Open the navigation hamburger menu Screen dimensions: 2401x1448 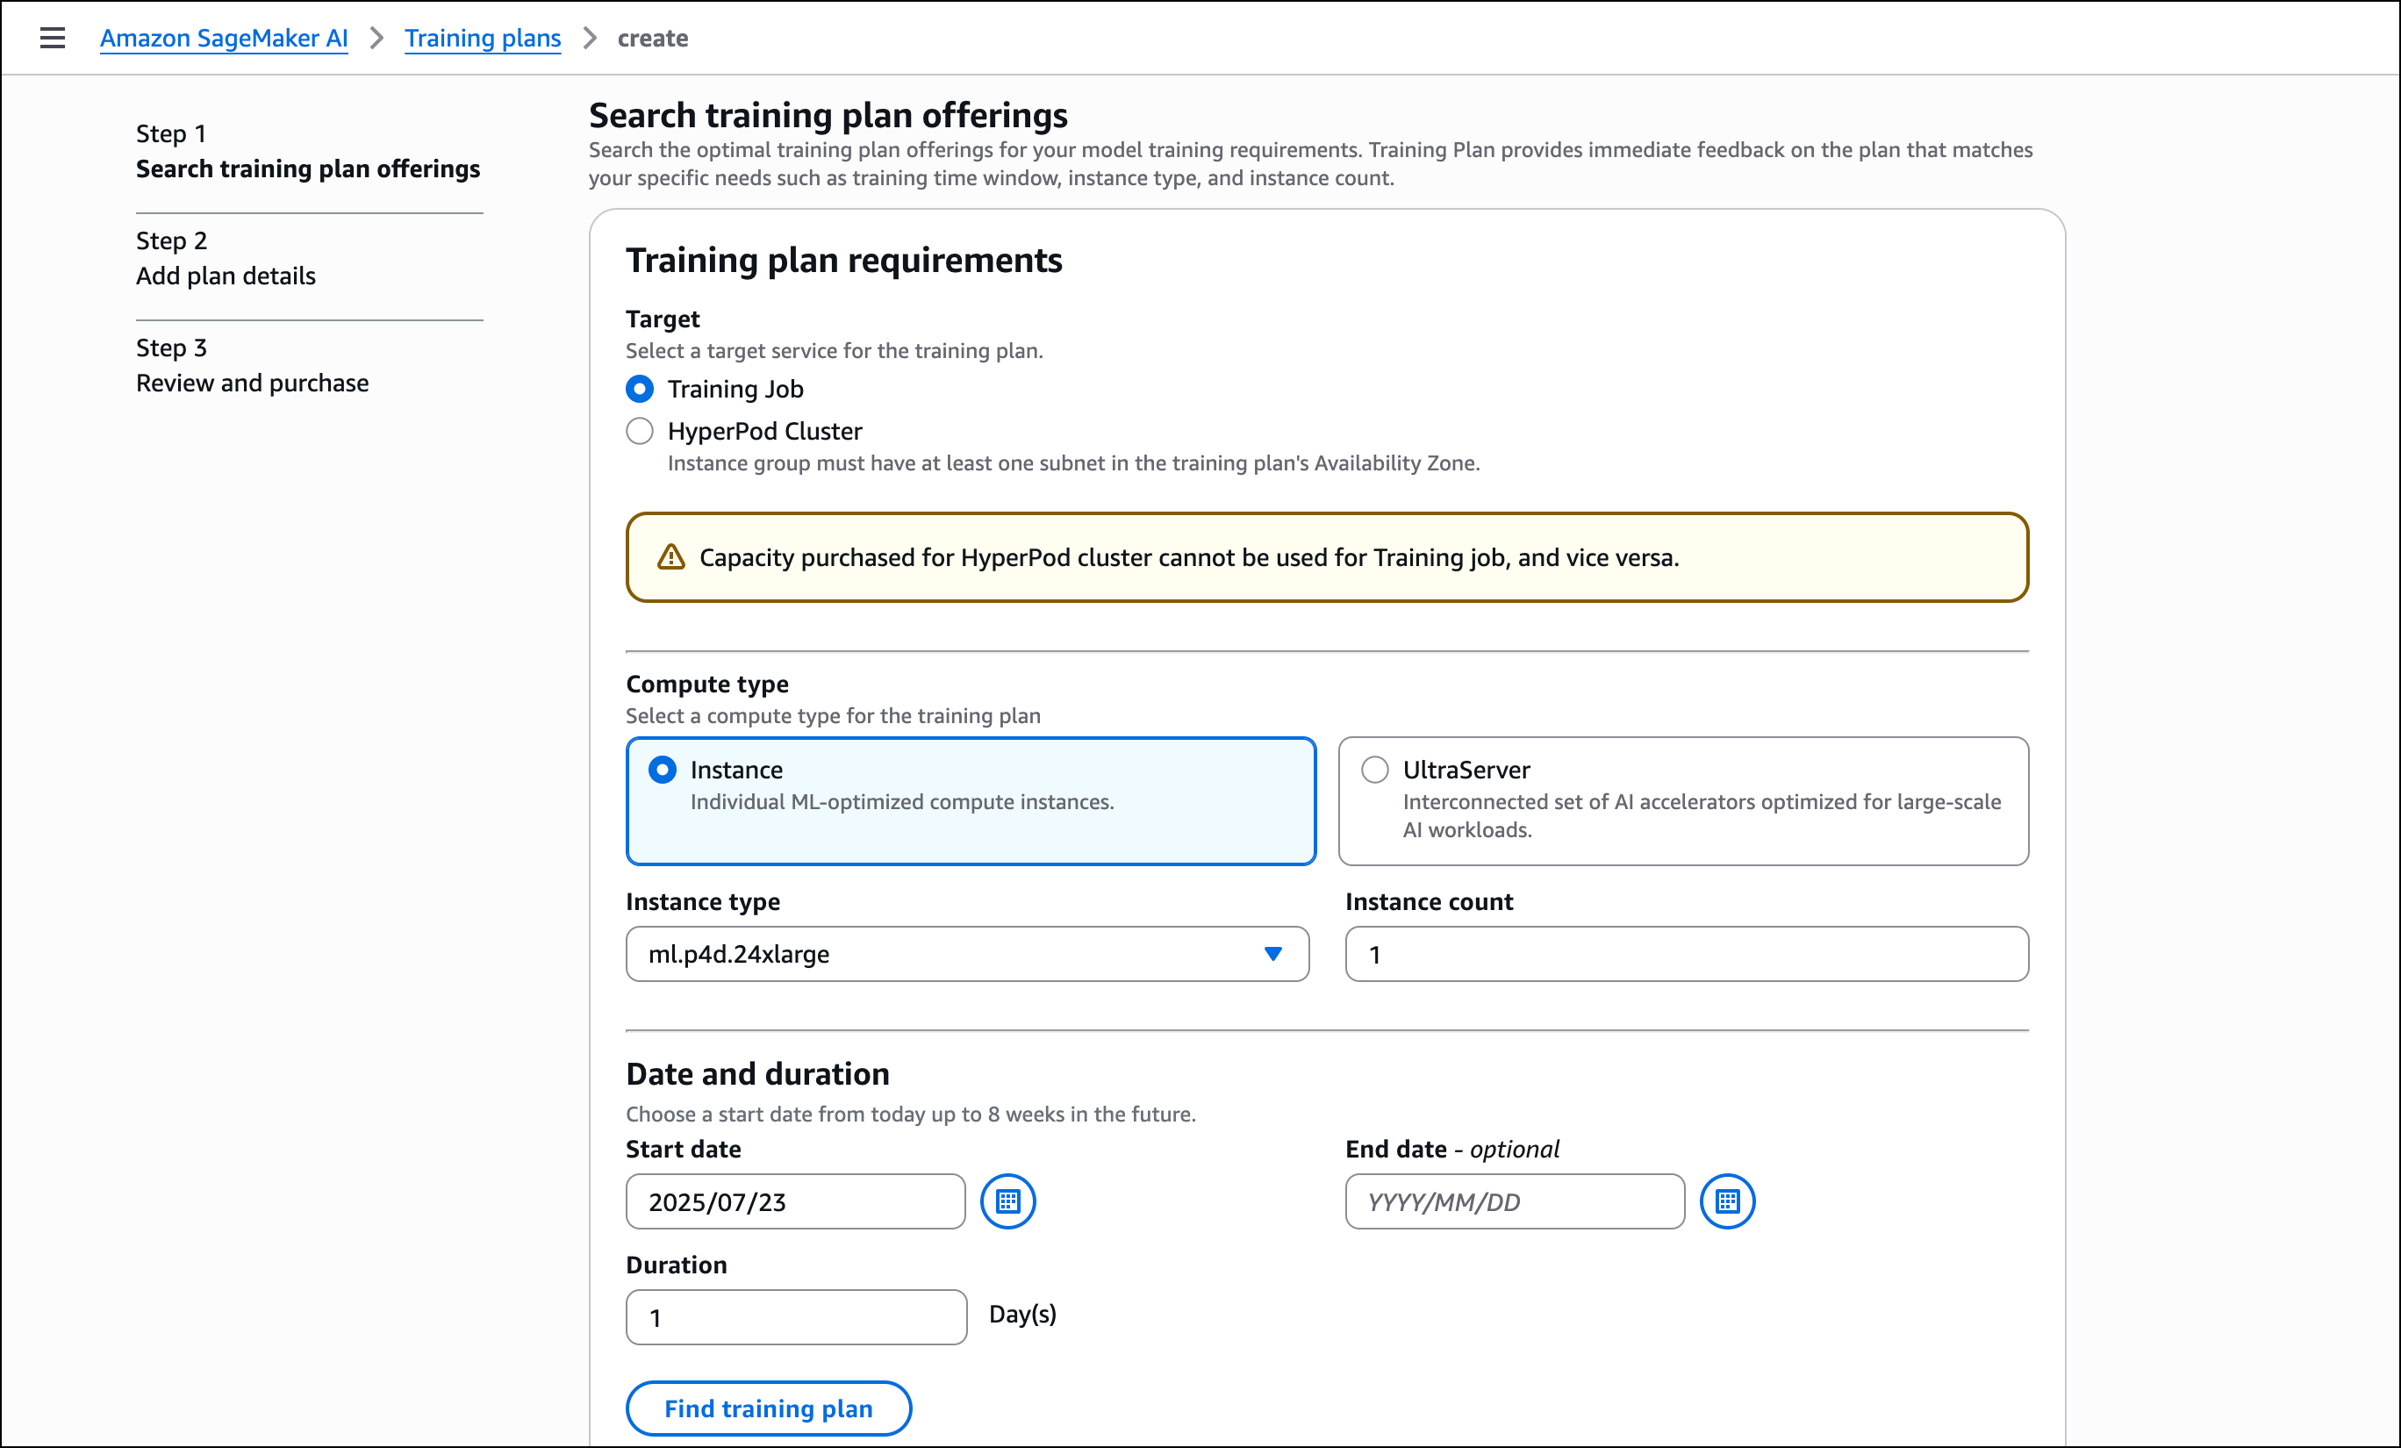click(x=52, y=38)
